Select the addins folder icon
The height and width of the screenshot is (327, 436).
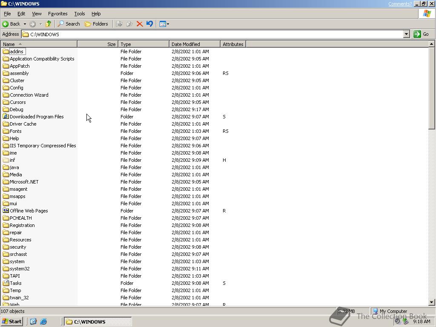(x=6, y=52)
